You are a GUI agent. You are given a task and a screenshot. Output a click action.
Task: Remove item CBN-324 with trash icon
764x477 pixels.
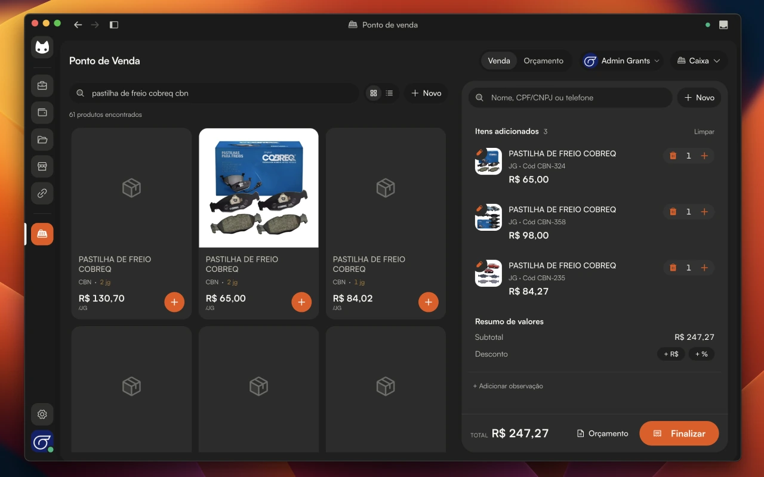pos(673,156)
